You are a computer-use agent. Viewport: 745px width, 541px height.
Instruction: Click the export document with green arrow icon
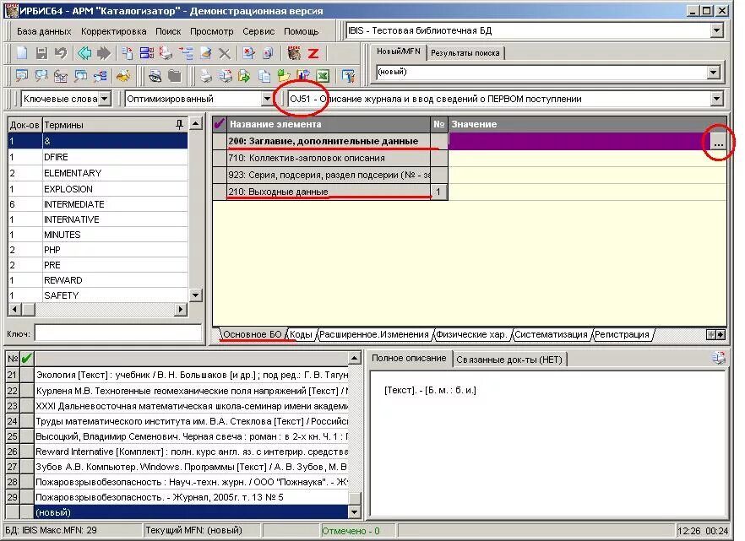click(x=244, y=75)
